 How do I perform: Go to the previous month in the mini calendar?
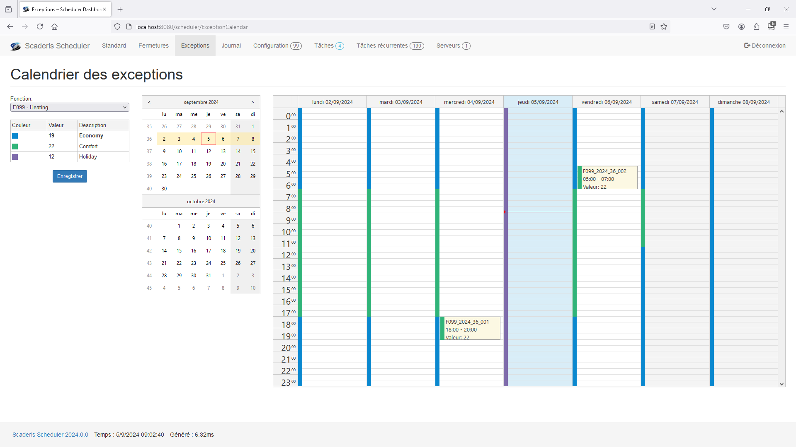149,102
